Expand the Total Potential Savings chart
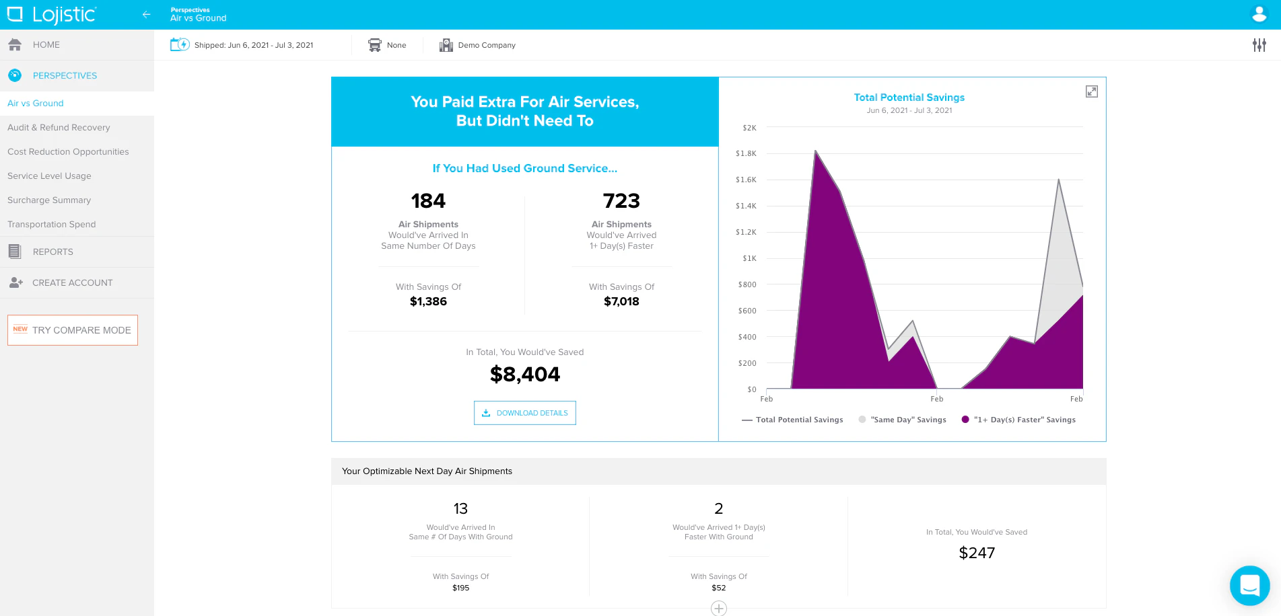The height and width of the screenshot is (616, 1281). point(1091,91)
